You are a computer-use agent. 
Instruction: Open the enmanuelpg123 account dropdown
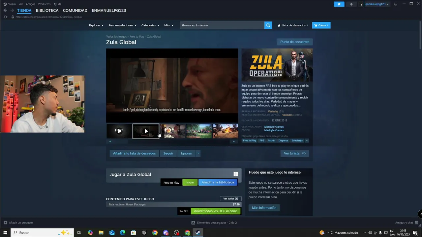click(x=377, y=4)
